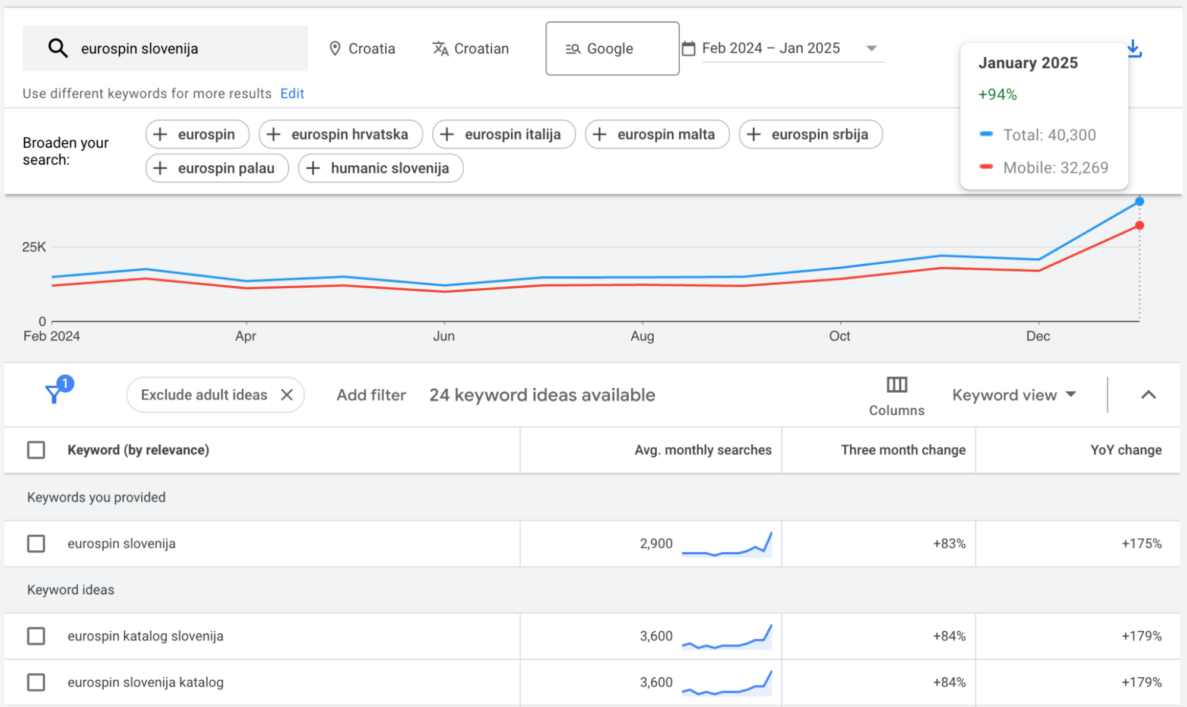Screen dimensions: 1187x707
Task: Click the calendar icon beside date range
Action: click(688, 49)
